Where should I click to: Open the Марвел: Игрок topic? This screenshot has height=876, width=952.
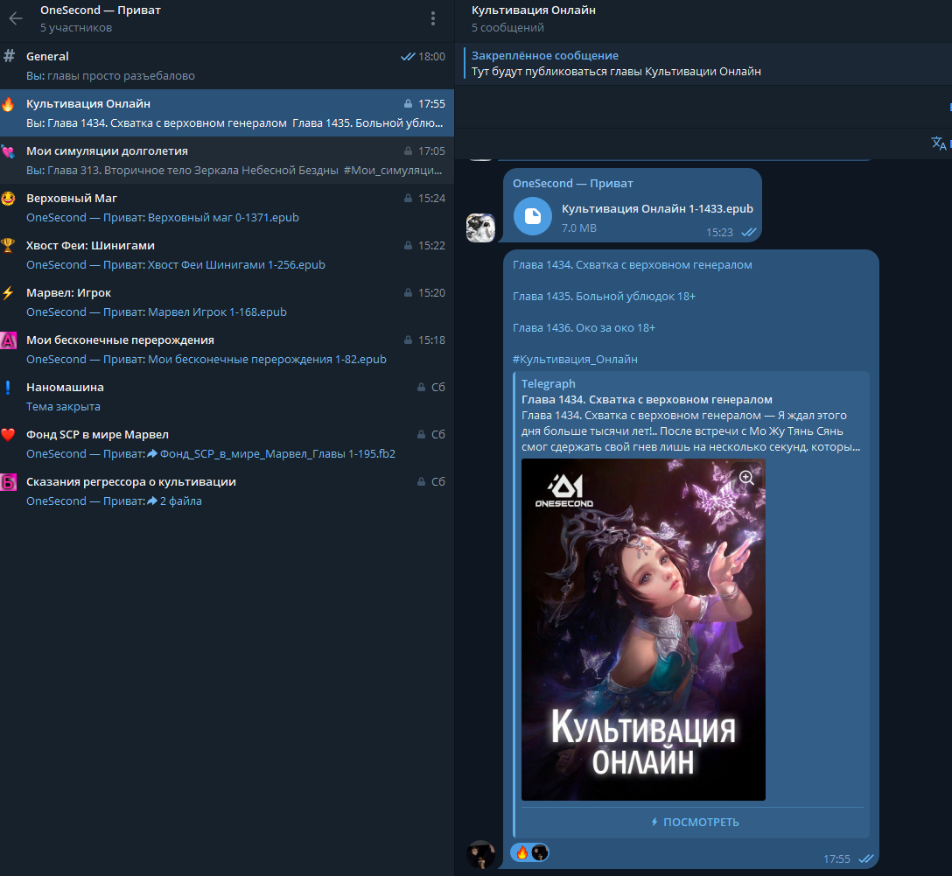[227, 302]
